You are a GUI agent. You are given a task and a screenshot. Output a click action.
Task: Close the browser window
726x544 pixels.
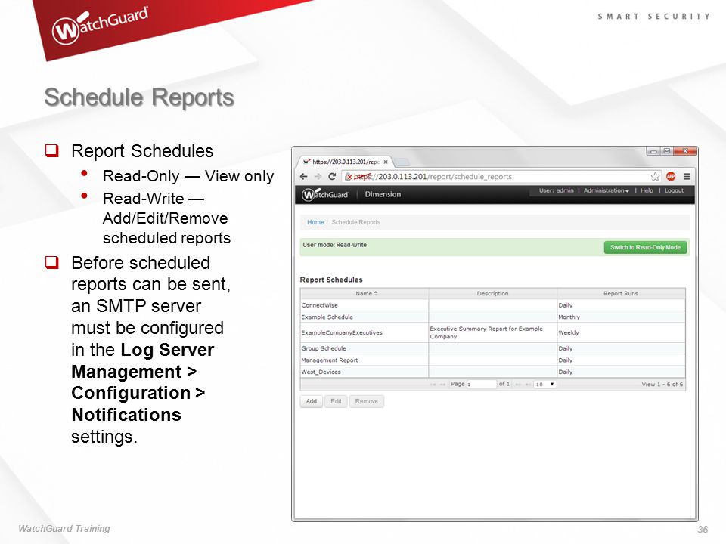coord(685,151)
